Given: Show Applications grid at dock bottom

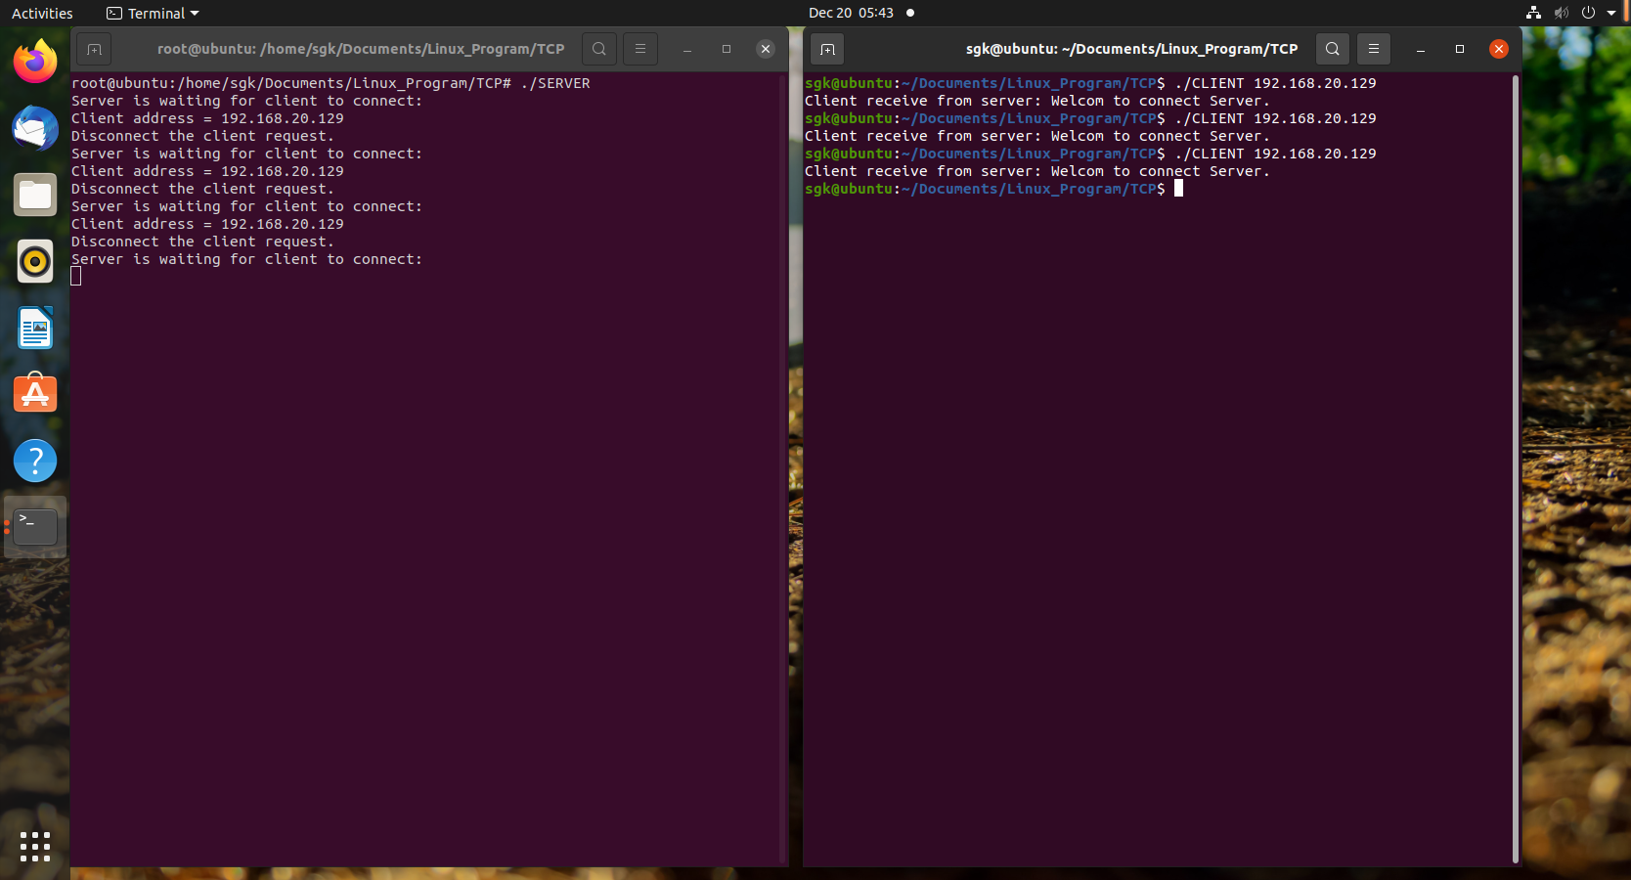Looking at the screenshot, I should click(35, 847).
